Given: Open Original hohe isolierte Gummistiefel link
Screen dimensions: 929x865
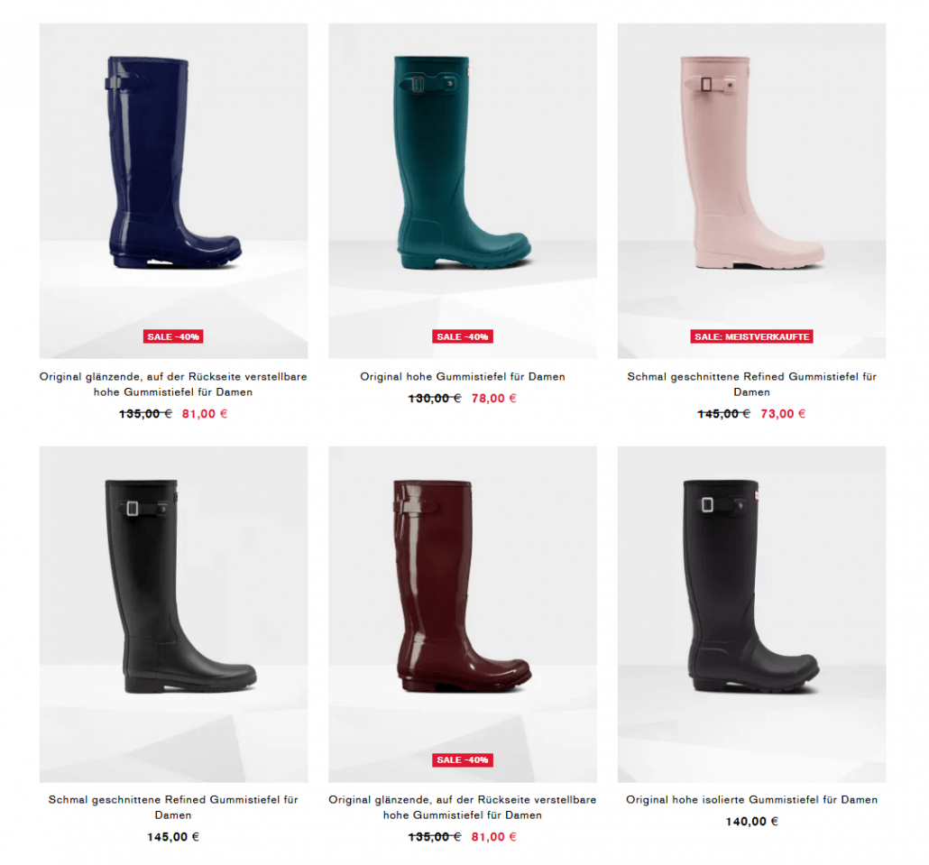Looking at the screenshot, I should coord(752,799).
